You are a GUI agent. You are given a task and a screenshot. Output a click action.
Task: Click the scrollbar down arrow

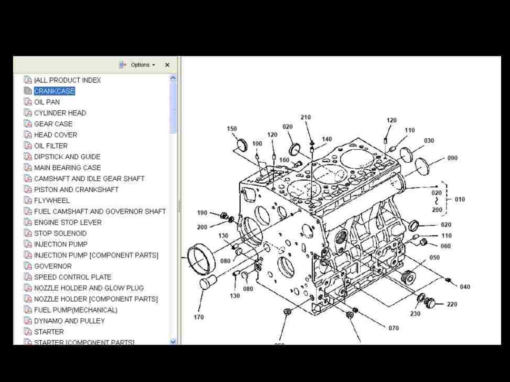(x=172, y=341)
